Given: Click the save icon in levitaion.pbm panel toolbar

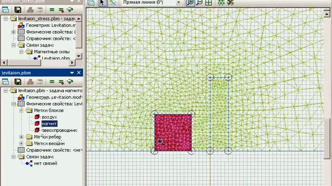Looking at the screenshot, I should [18, 82].
